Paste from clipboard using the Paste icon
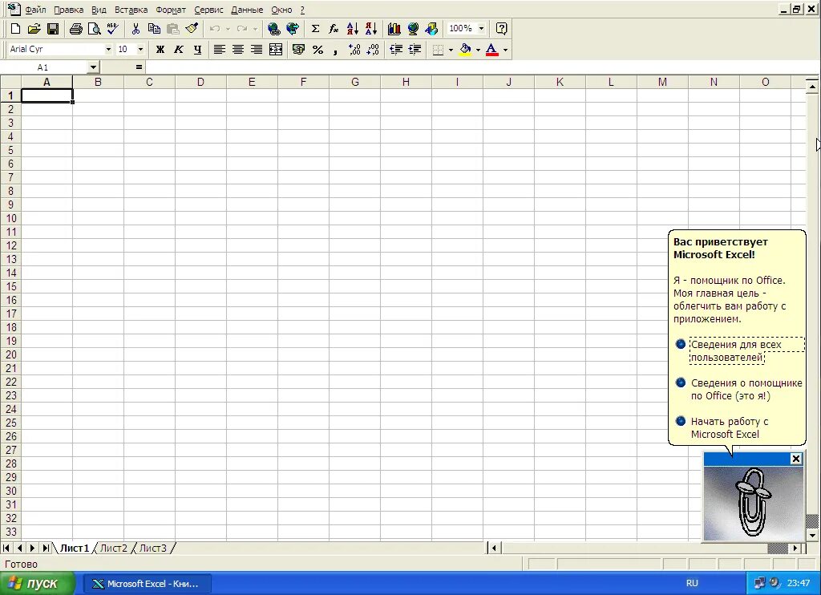 point(173,29)
